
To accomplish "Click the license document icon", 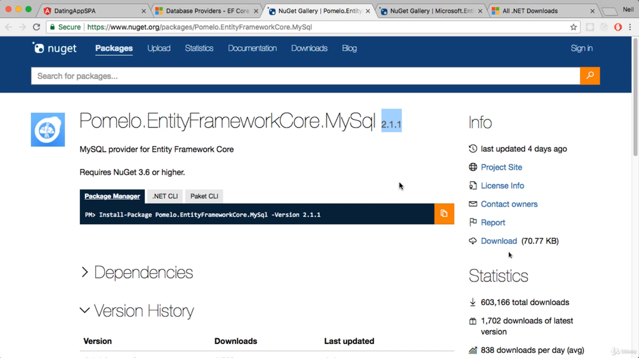I will (473, 186).
